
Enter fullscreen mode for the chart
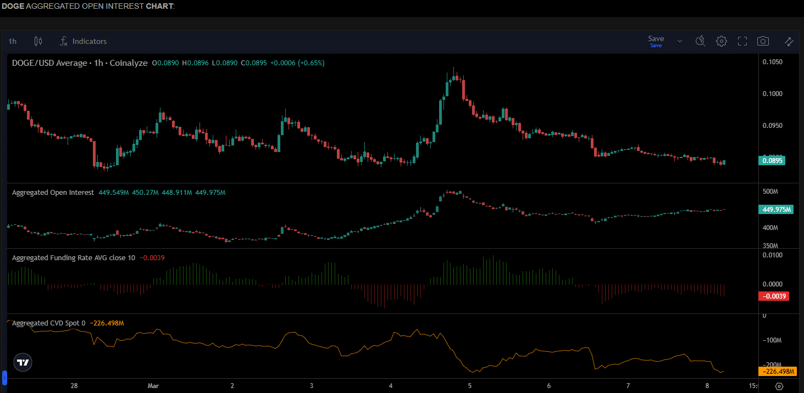(742, 41)
